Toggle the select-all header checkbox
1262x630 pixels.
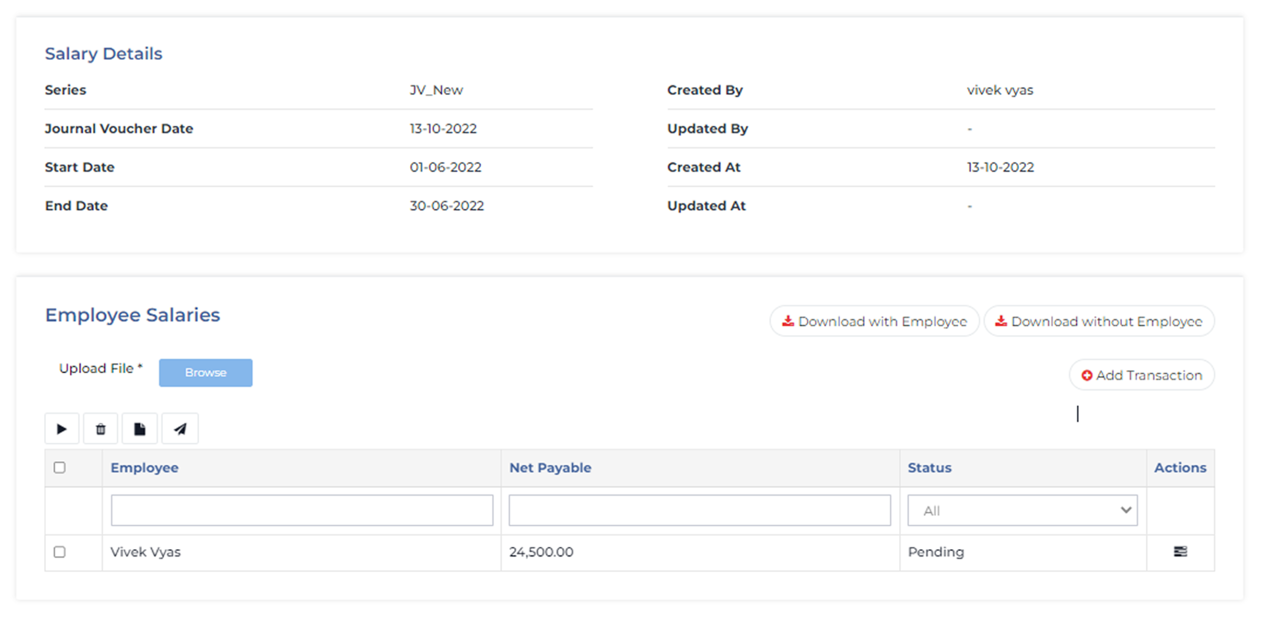pos(60,467)
